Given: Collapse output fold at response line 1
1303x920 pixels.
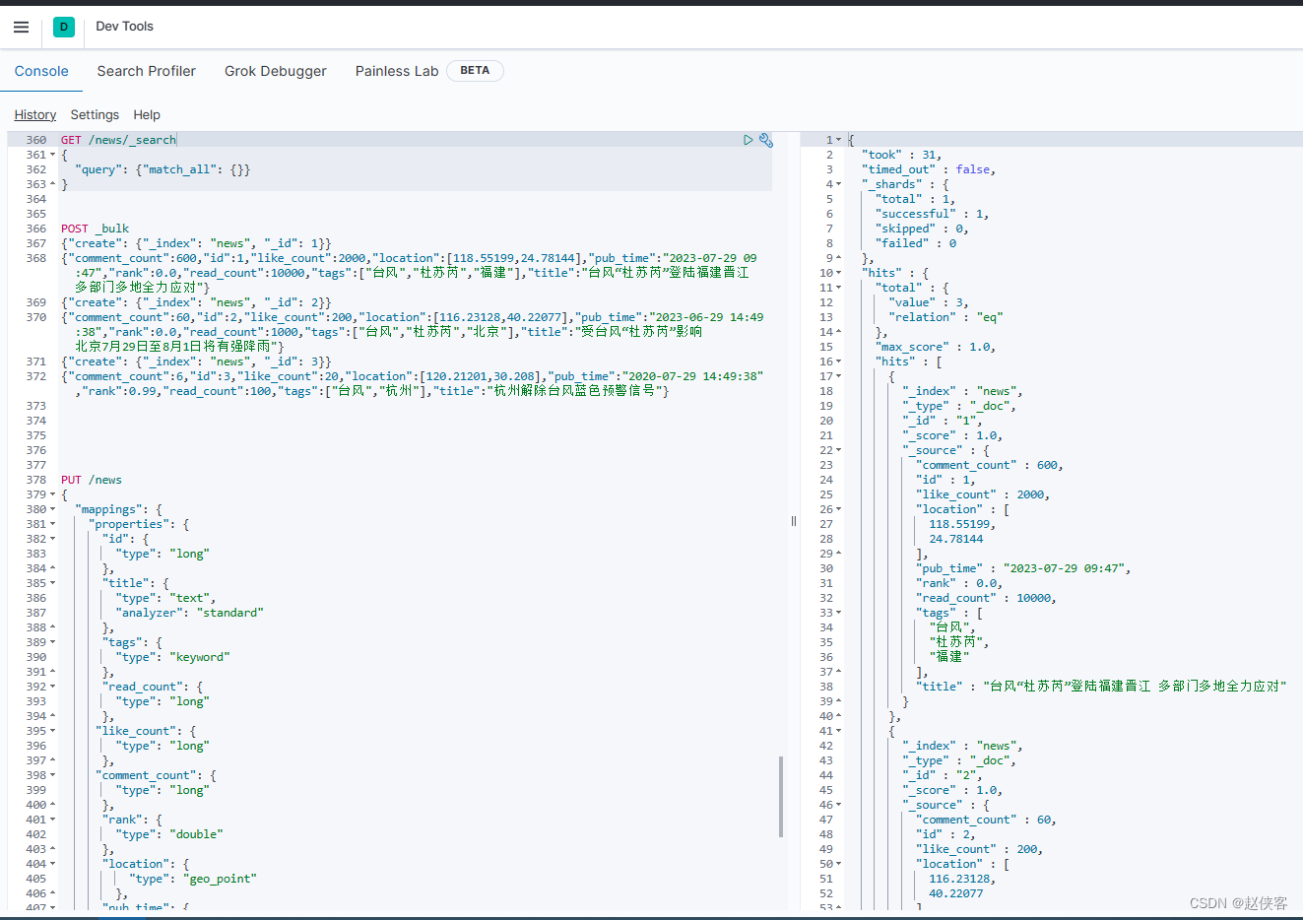Looking at the screenshot, I should (x=838, y=140).
